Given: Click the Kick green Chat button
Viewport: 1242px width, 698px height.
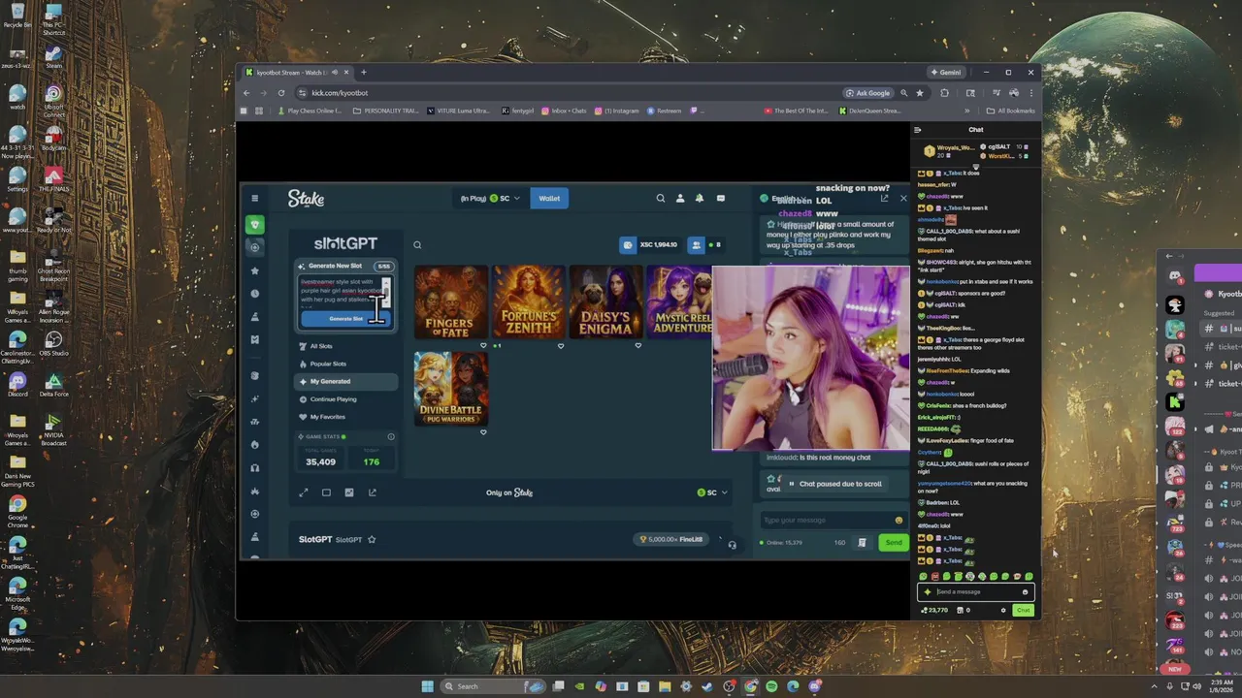Looking at the screenshot, I should coord(1023,610).
